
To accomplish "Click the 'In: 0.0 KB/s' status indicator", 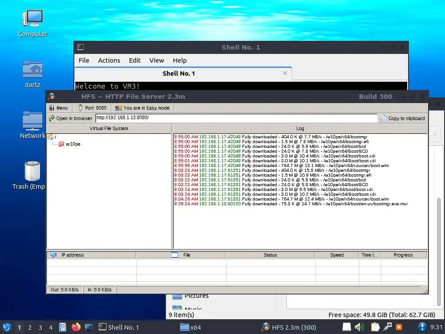I will 100,290.
